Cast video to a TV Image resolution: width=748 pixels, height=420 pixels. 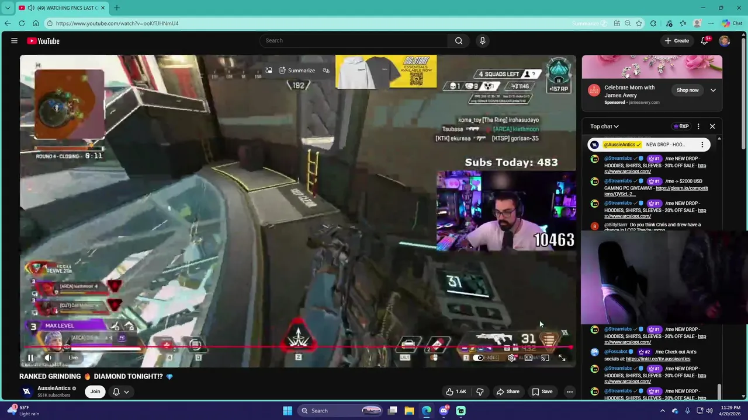coord(545,358)
